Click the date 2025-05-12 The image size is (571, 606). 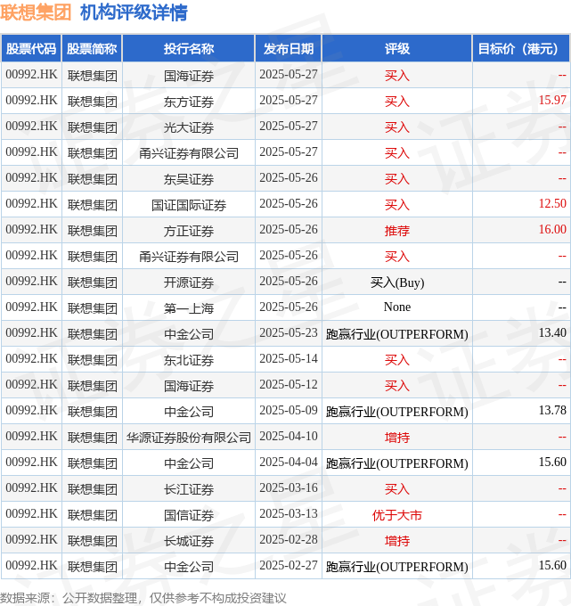click(x=289, y=385)
